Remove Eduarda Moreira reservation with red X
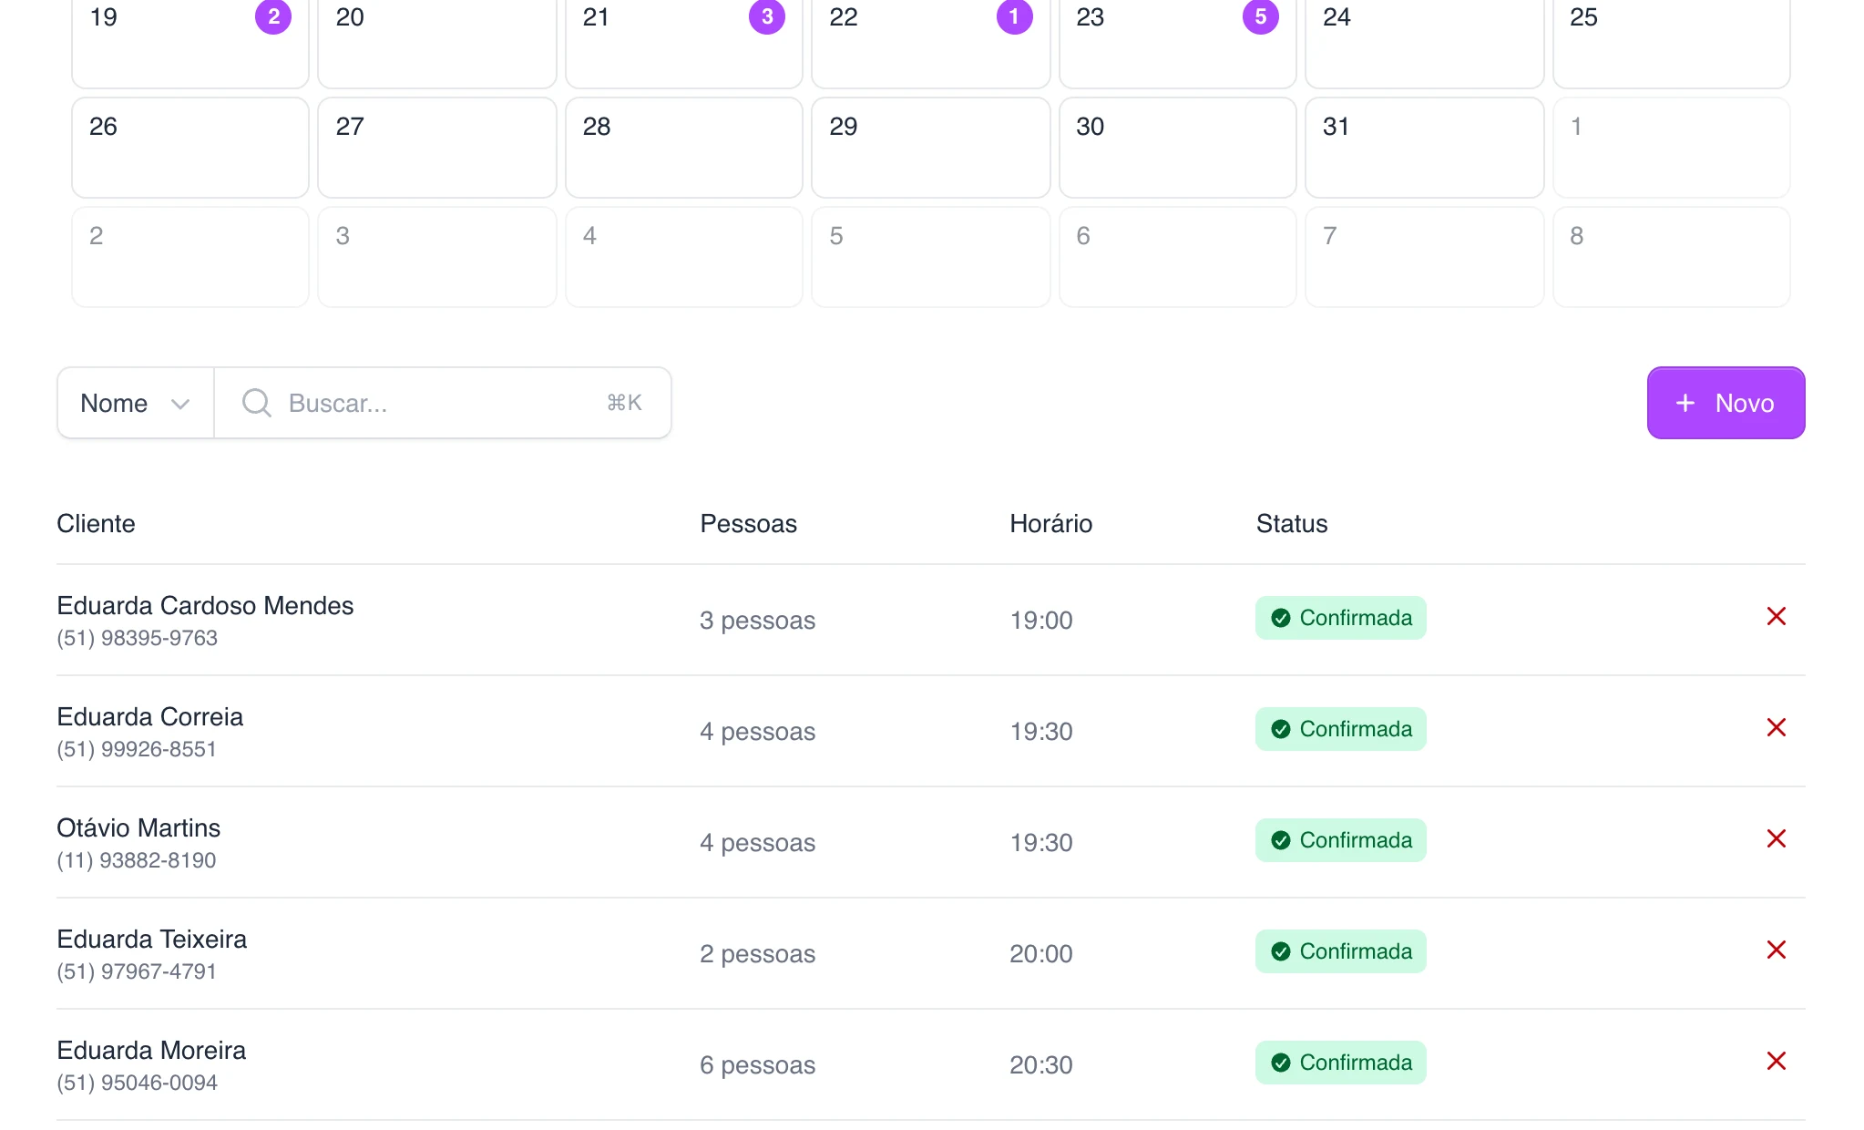 coord(1776,1062)
